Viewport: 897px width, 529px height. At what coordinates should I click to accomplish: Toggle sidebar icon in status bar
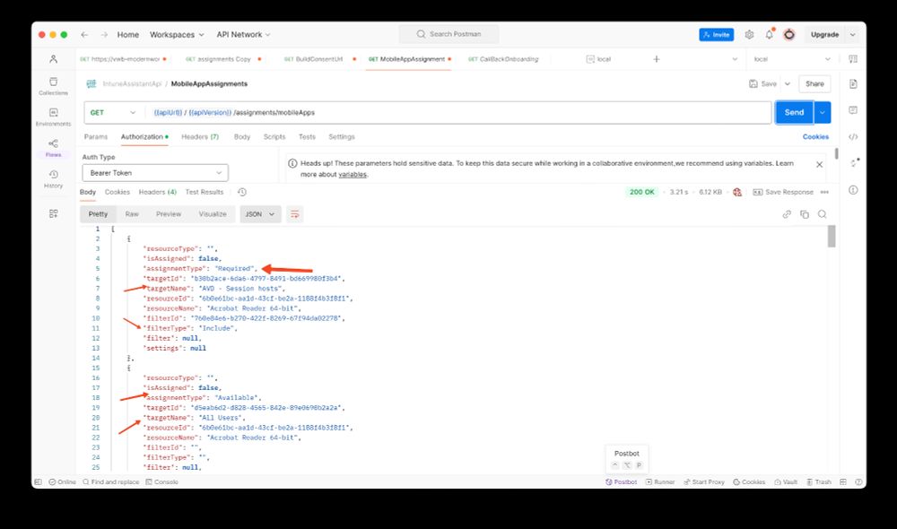[x=39, y=482]
